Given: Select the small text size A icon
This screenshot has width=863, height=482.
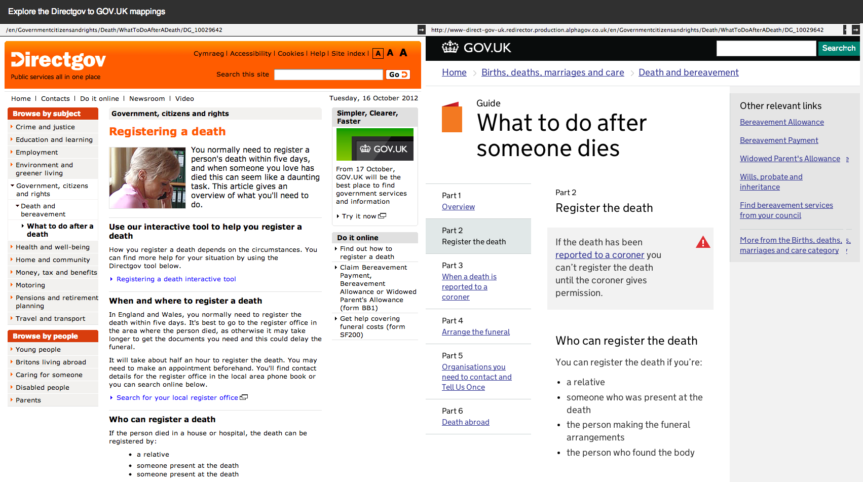Looking at the screenshot, I should coord(378,53).
